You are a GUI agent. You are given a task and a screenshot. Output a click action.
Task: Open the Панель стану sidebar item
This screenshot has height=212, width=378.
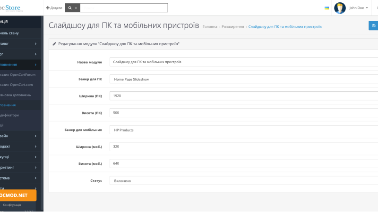pyautogui.click(x=20, y=33)
